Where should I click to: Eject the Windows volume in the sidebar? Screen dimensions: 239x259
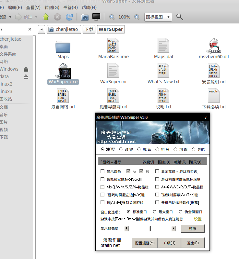[x=26, y=69]
